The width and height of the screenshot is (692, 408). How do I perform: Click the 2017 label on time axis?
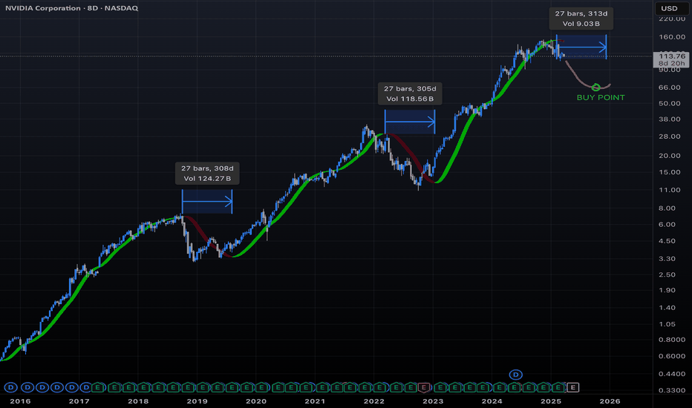(x=79, y=401)
